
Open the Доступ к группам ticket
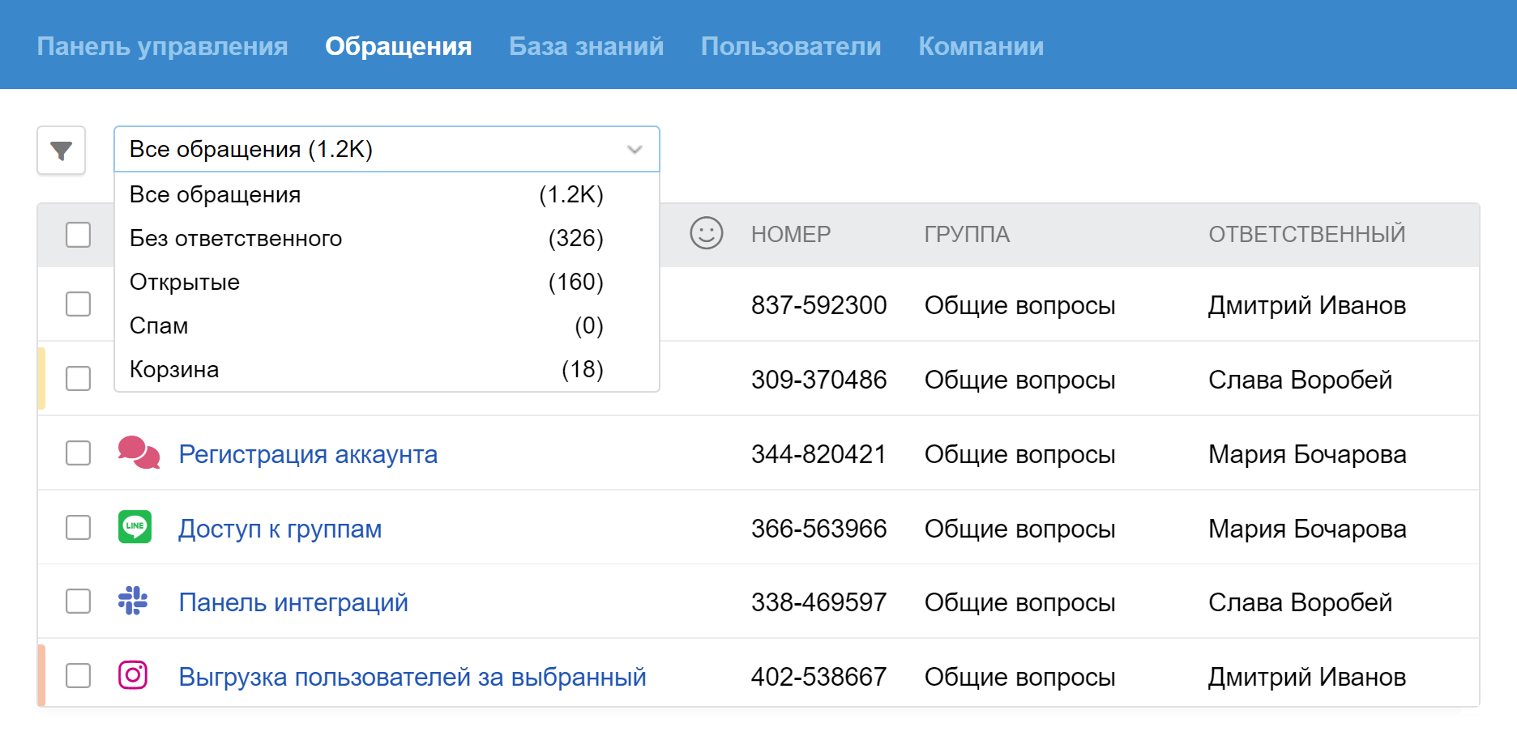point(280,529)
